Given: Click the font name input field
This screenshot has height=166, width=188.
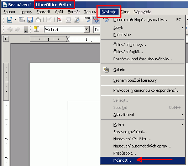Looking at the screenshot, I should 96,29.
